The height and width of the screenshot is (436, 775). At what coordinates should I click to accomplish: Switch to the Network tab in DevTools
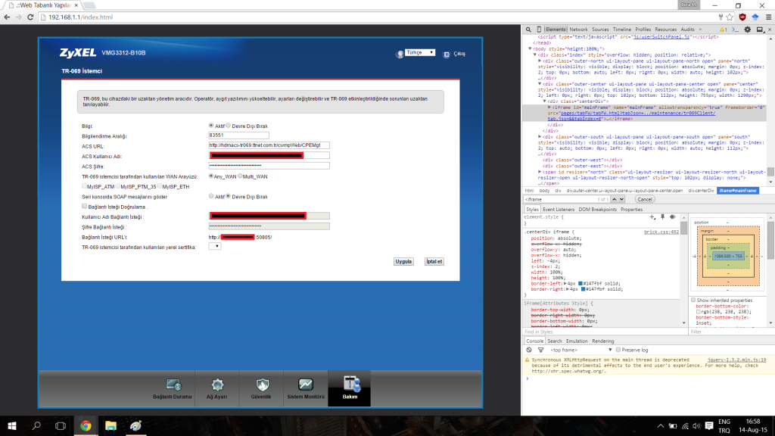point(578,29)
